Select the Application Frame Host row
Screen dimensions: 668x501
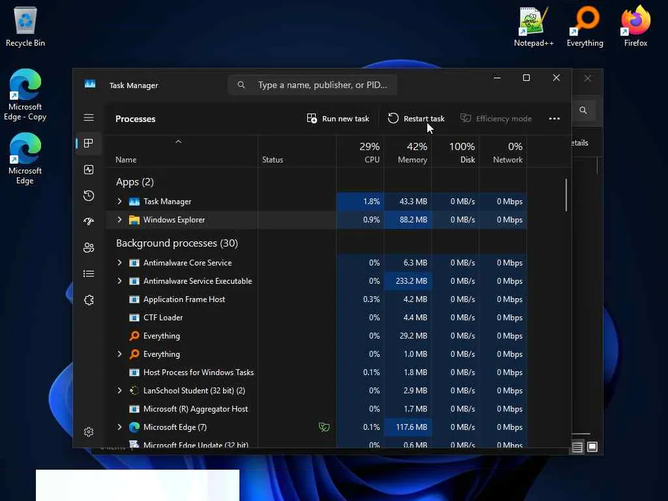coord(316,299)
